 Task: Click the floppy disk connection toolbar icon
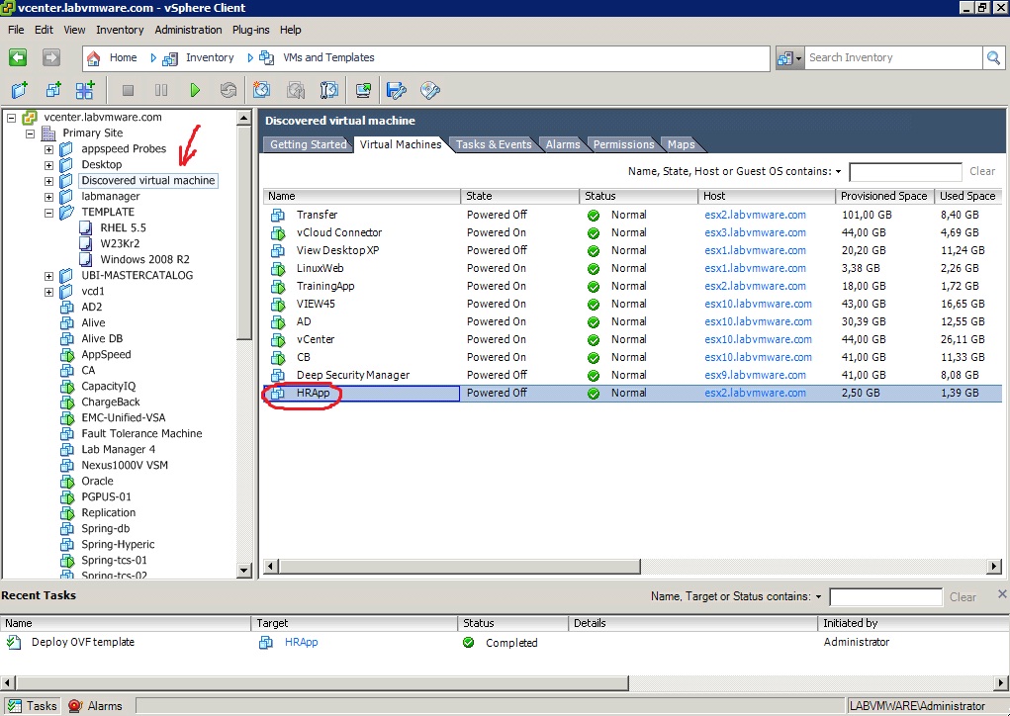tap(396, 90)
